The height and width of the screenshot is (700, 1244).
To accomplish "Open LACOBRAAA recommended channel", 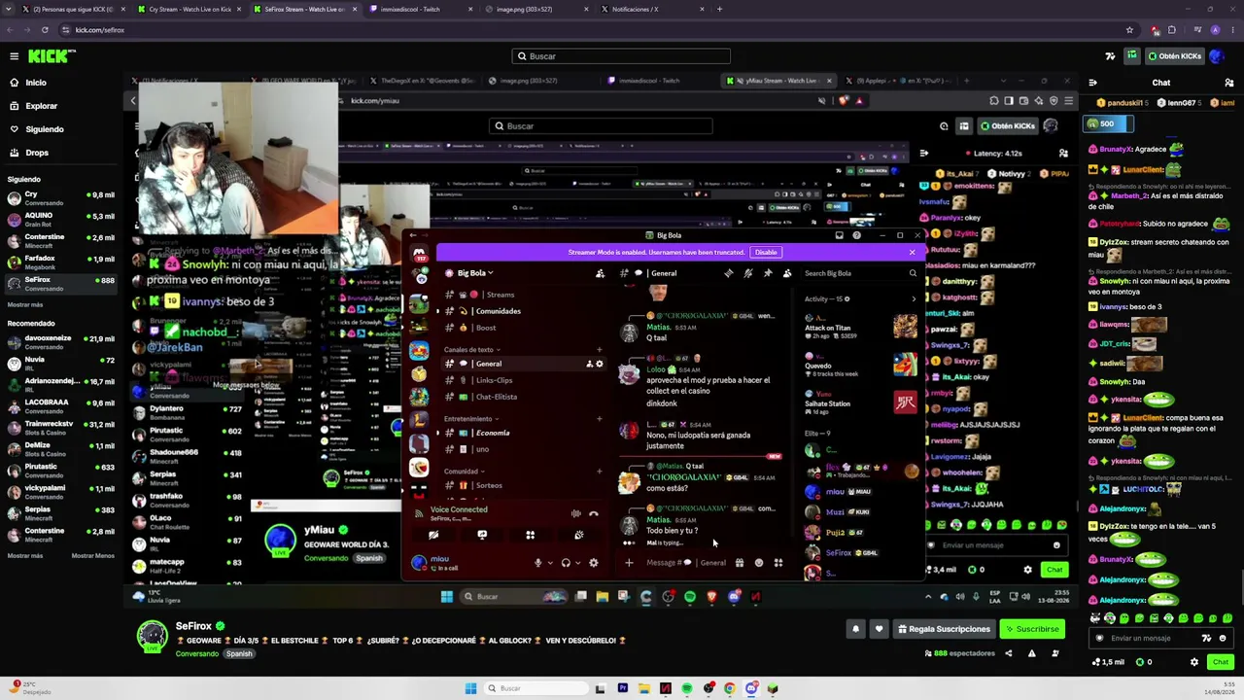I will [x=62, y=406].
